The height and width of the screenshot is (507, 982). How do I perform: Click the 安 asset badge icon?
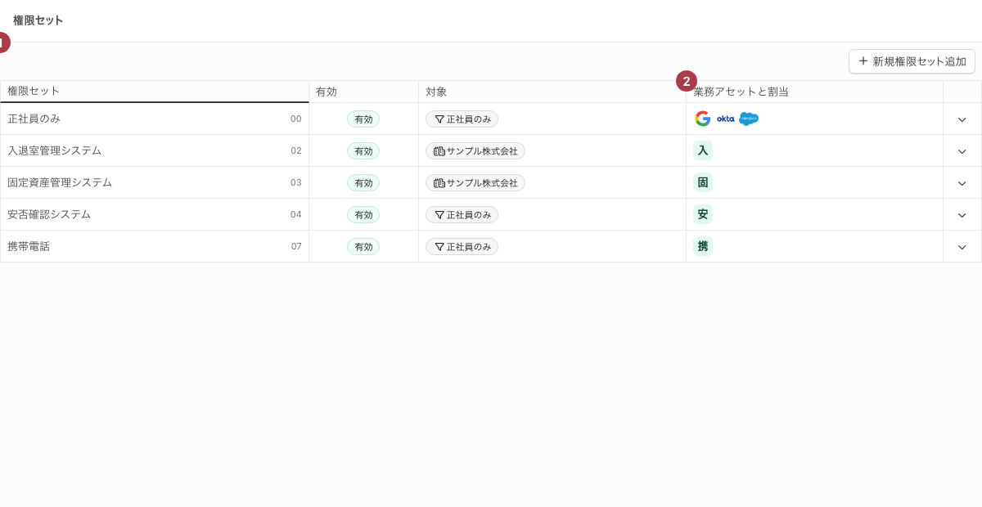point(703,214)
